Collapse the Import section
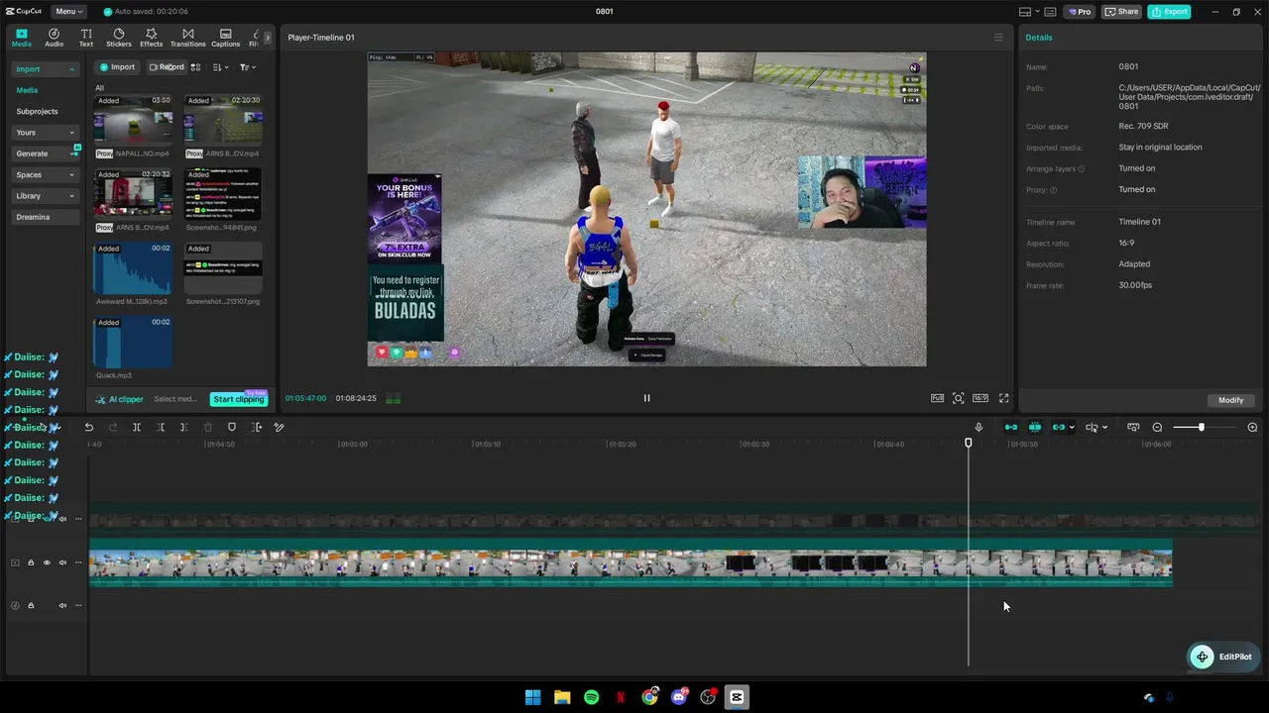The width and height of the screenshot is (1269, 713). (x=71, y=69)
